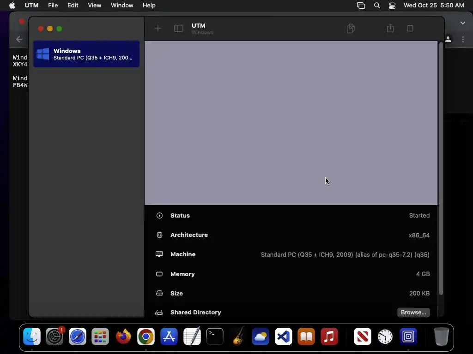Open the Help menu
This screenshot has width=473, height=354.
pos(149,5)
